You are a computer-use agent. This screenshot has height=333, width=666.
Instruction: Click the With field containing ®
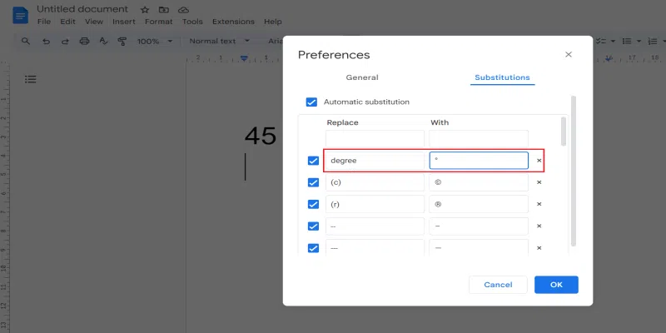479,204
